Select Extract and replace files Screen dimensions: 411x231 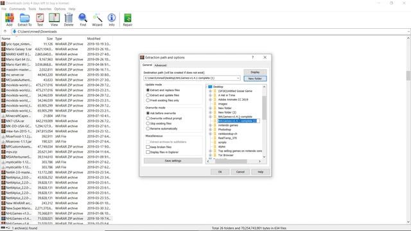point(148,90)
